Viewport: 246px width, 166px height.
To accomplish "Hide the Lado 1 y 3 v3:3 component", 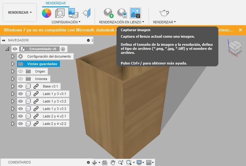I will coord(20,109).
